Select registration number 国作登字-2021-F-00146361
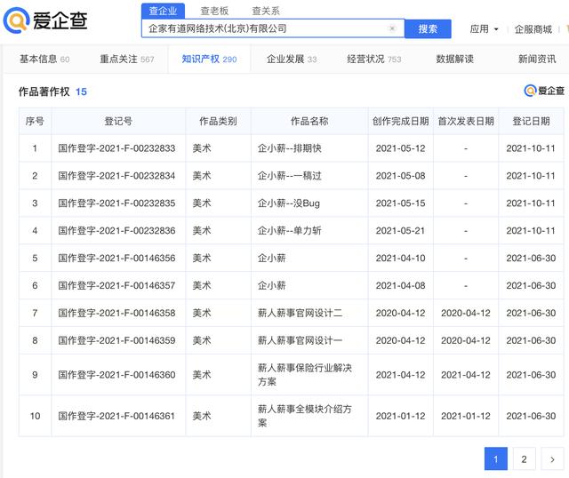The image size is (569, 478). coord(116,416)
